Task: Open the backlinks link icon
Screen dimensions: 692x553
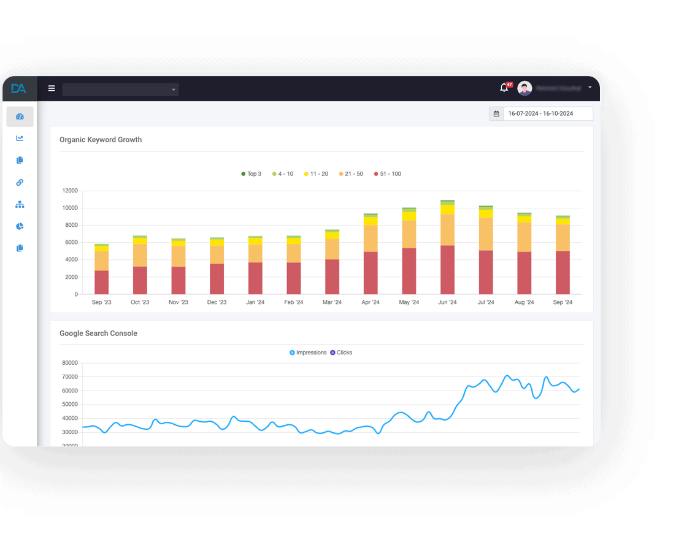Action: pos(20,182)
